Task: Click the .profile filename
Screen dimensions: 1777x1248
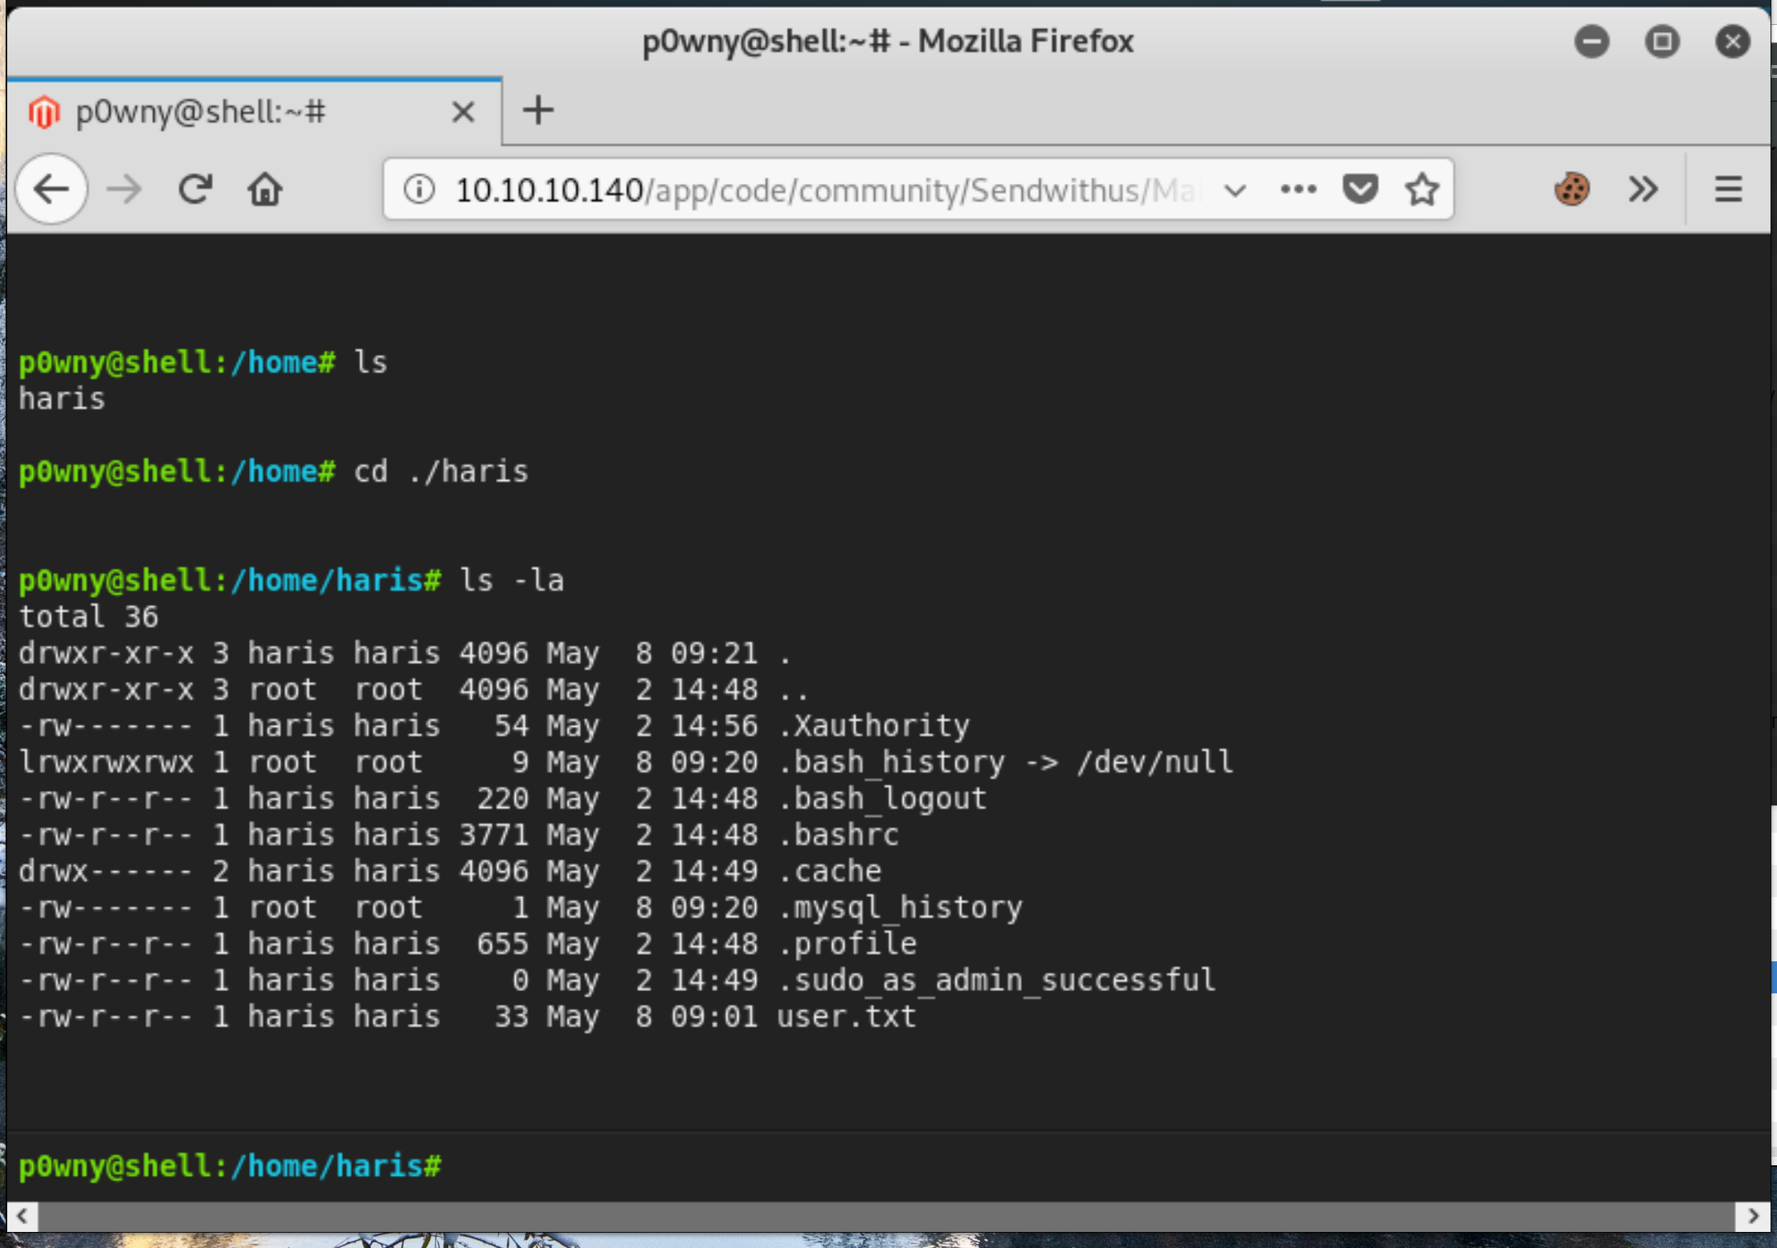Action: coord(848,944)
